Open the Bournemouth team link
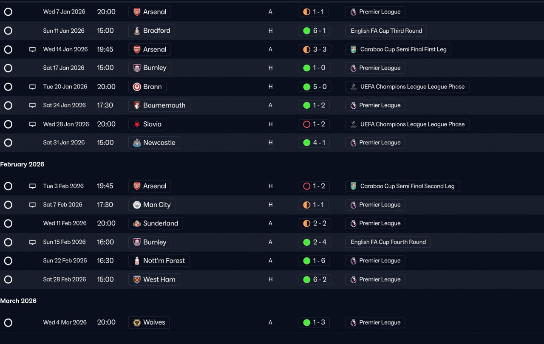 click(x=159, y=105)
